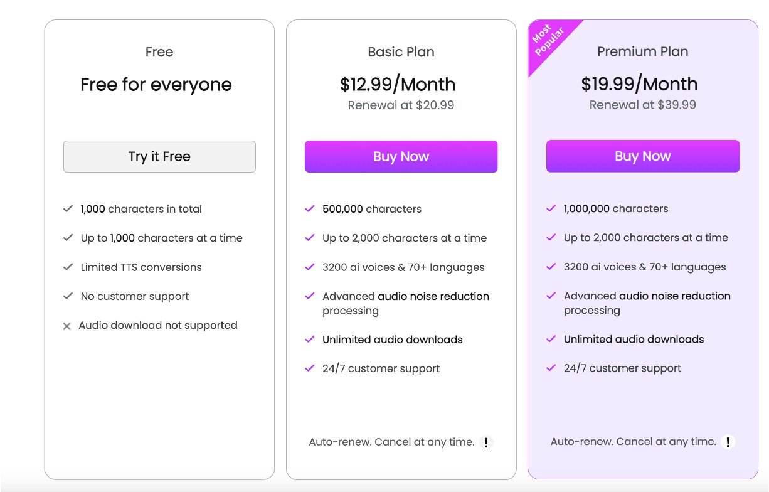Click the X icon beside Audio download not supported
This screenshot has height=492, width=769.
67,326
